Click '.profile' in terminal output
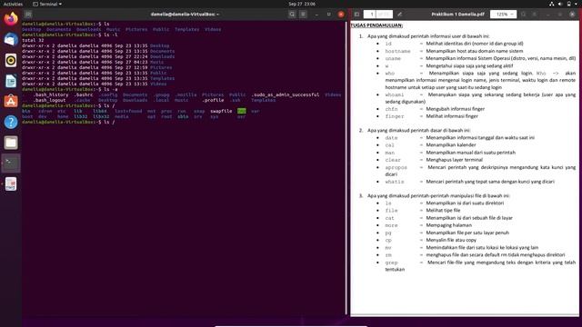582x327 pixels. pyautogui.click(x=213, y=100)
